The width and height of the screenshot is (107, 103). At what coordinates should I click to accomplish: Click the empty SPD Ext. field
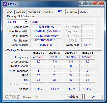88,40
